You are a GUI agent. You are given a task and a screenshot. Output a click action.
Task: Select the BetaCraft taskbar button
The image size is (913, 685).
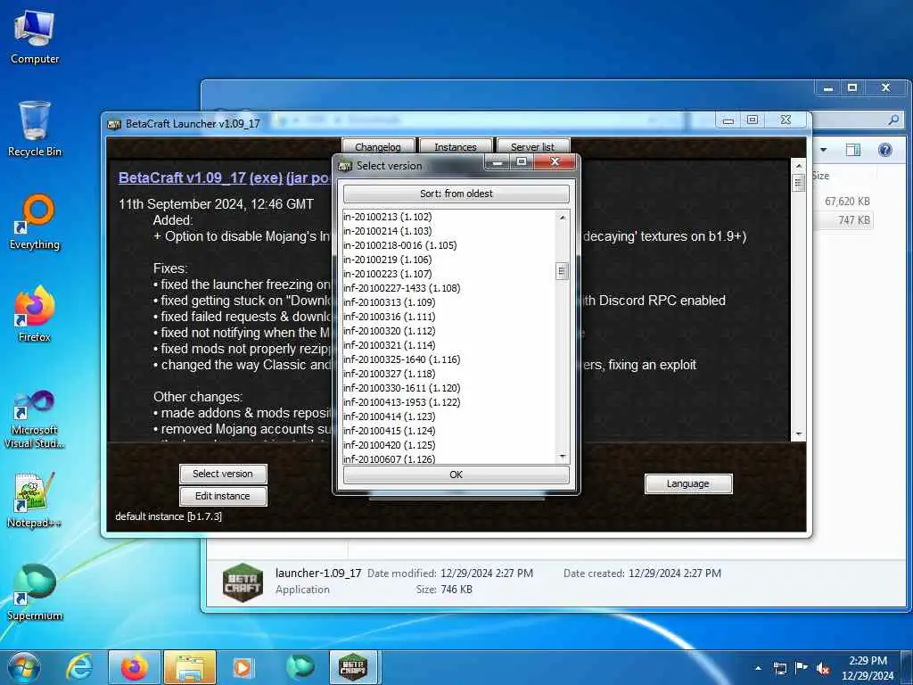[x=353, y=667]
